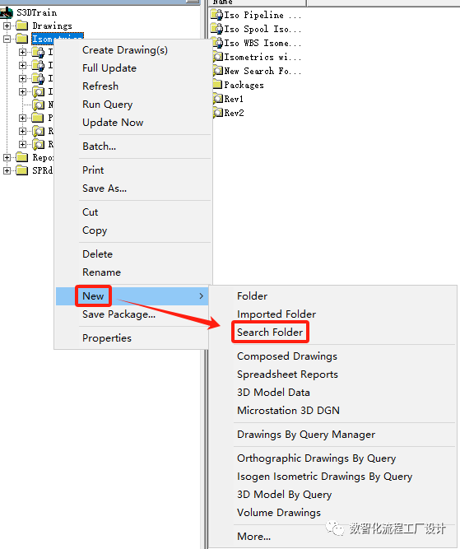The height and width of the screenshot is (549, 460).
Task: Click the Iso Spool Iso package icon
Action: coord(216,29)
